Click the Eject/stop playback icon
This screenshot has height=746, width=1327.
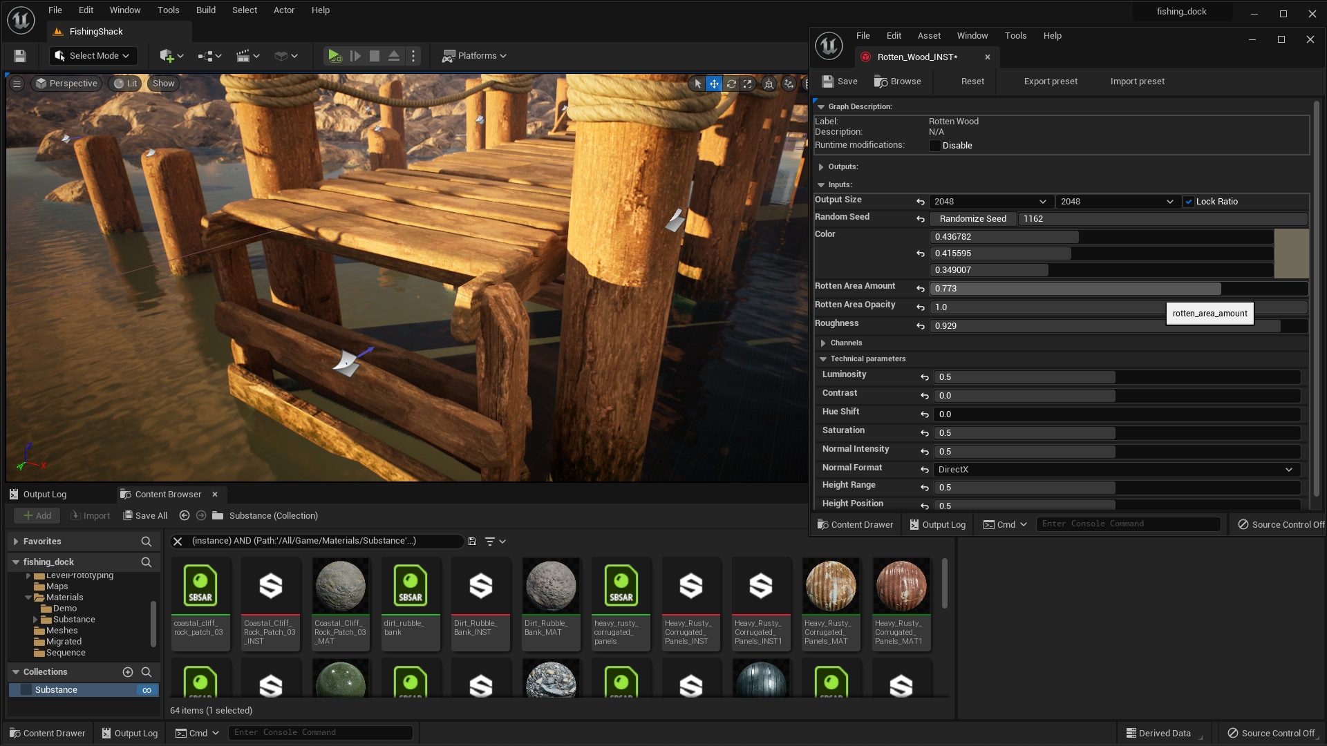pyautogui.click(x=394, y=55)
